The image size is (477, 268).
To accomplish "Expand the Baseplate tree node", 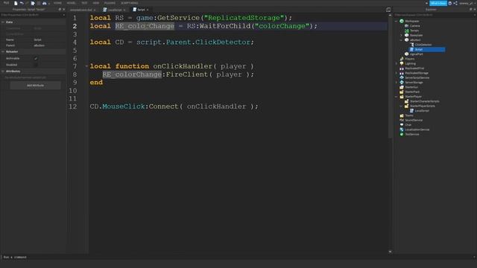I will (x=401, y=35).
